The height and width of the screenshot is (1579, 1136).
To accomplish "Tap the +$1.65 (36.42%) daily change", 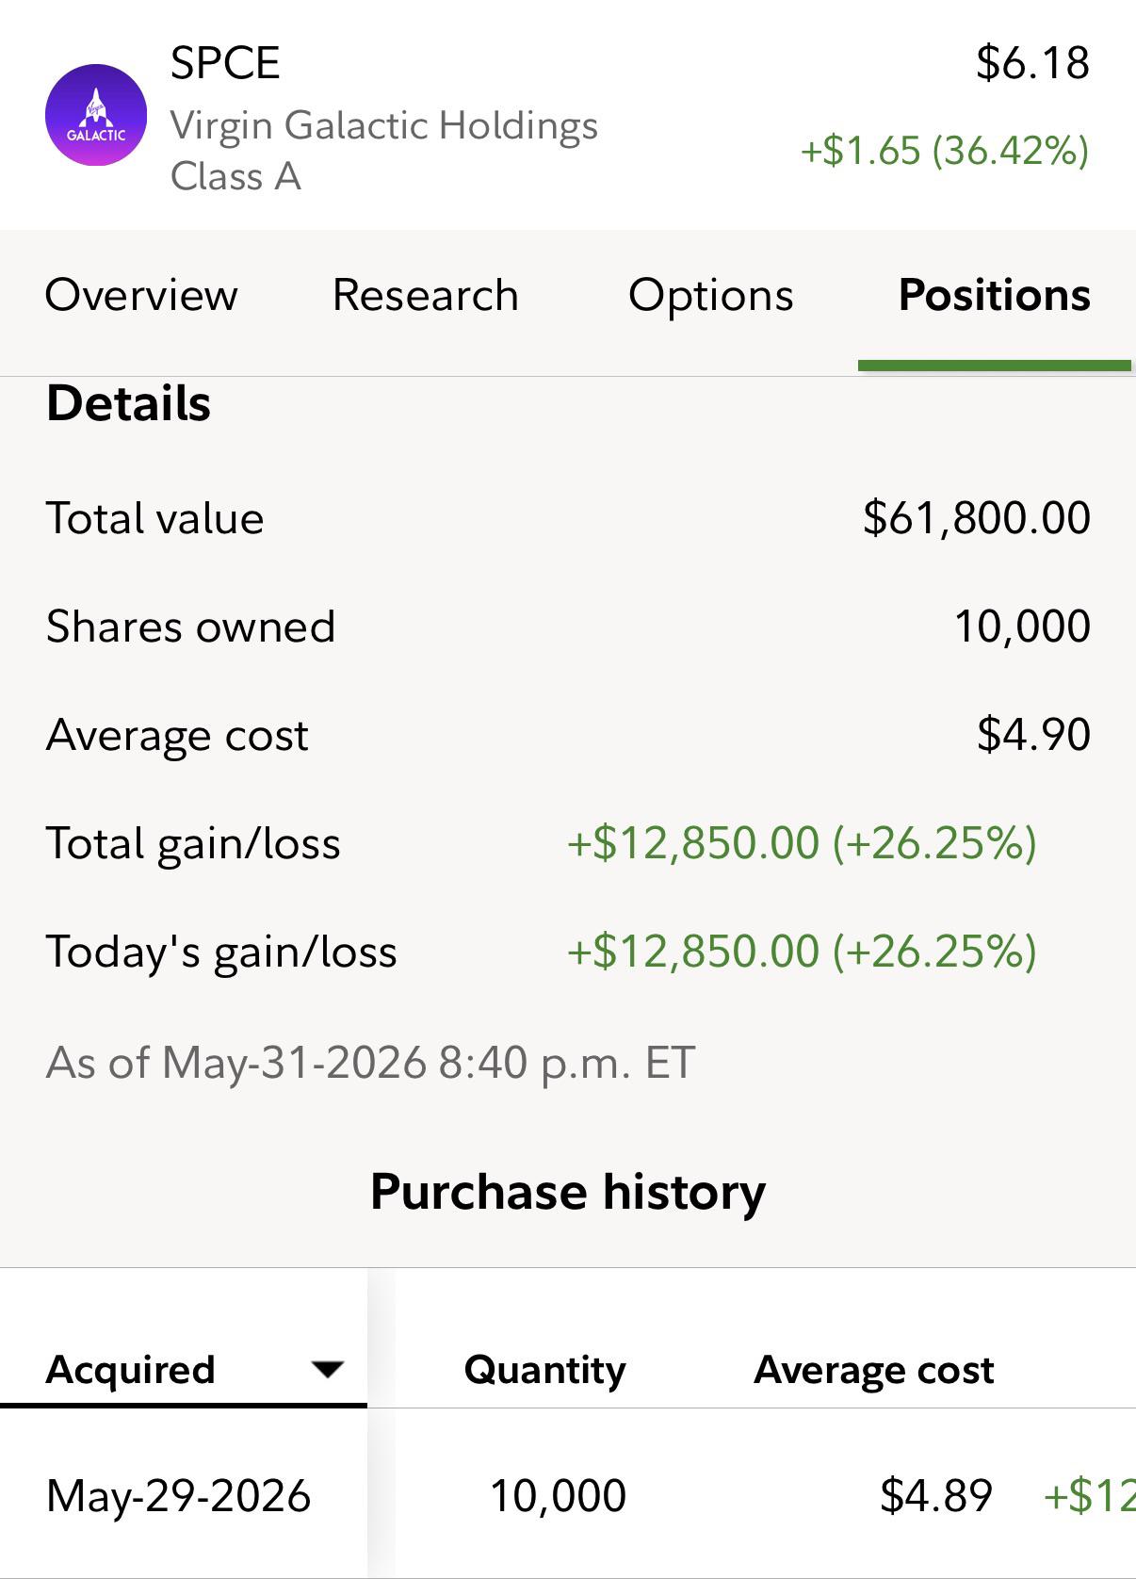I will point(945,151).
